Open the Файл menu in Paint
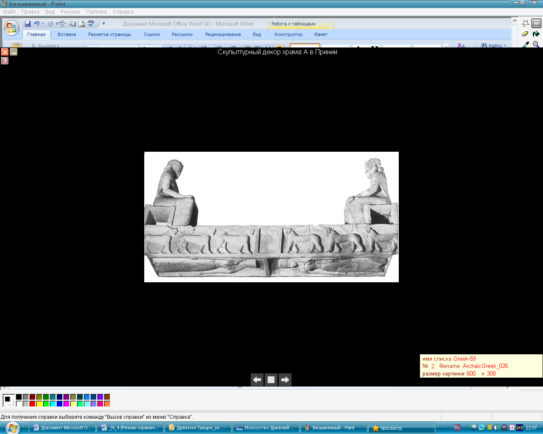This screenshot has height=434, width=543. (9, 12)
